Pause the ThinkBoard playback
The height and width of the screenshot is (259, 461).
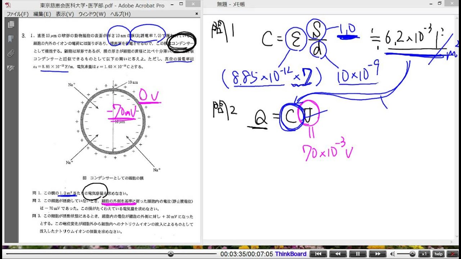(x=358, y=254)
